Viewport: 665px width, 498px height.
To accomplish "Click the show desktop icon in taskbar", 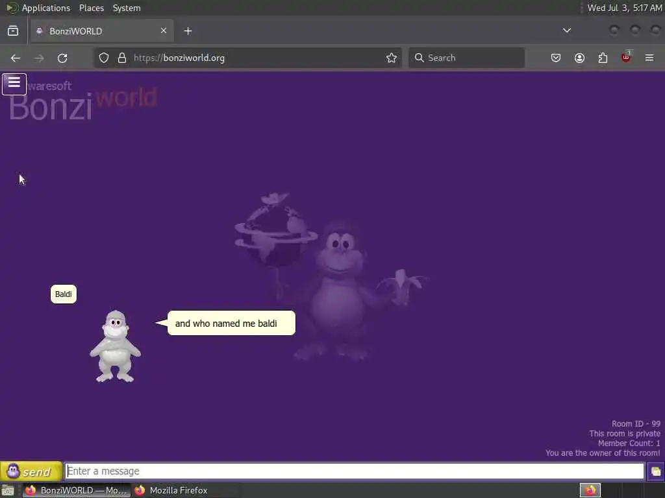I will point(8,490).
